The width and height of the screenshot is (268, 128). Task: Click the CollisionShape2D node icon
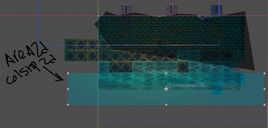[x=169, y=86]
